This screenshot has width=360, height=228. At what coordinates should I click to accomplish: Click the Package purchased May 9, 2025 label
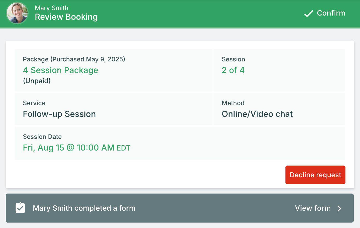(x=74, y=59)
